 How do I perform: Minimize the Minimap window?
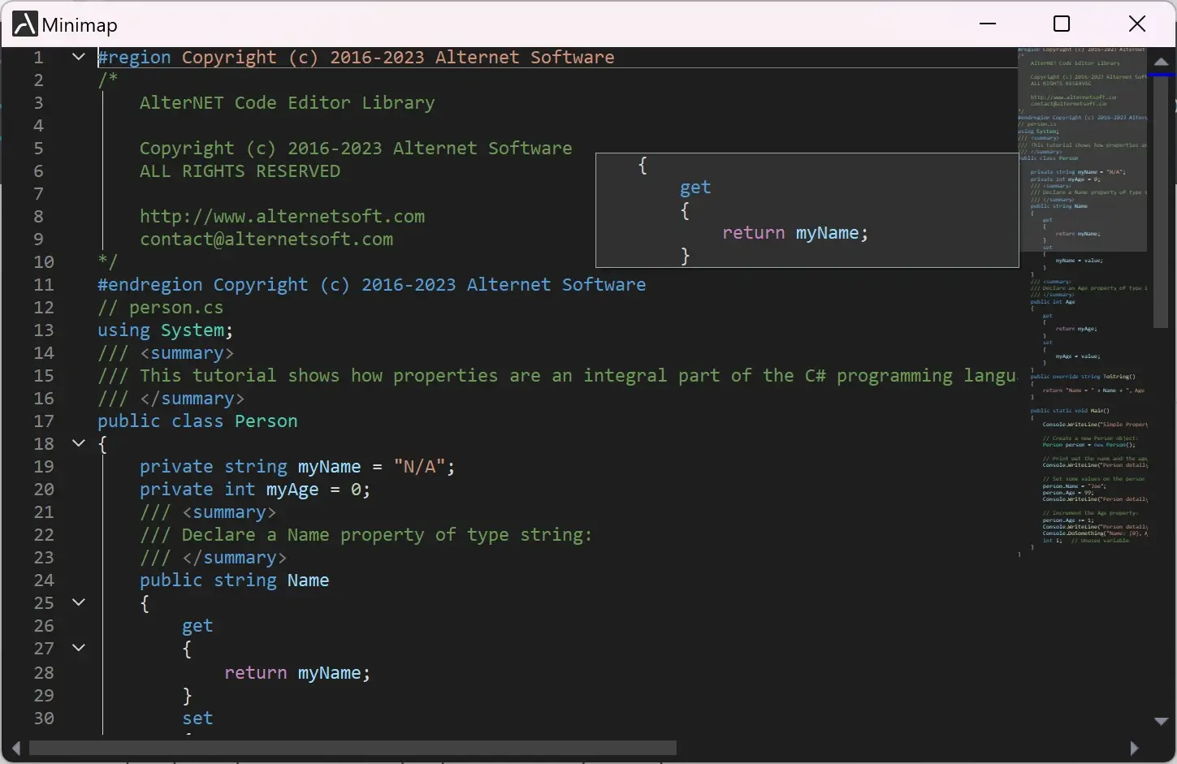[988, 24]
